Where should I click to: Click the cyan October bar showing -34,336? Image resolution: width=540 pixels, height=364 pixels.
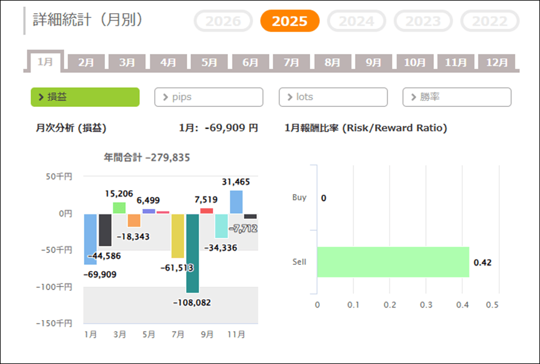[221, 226]
